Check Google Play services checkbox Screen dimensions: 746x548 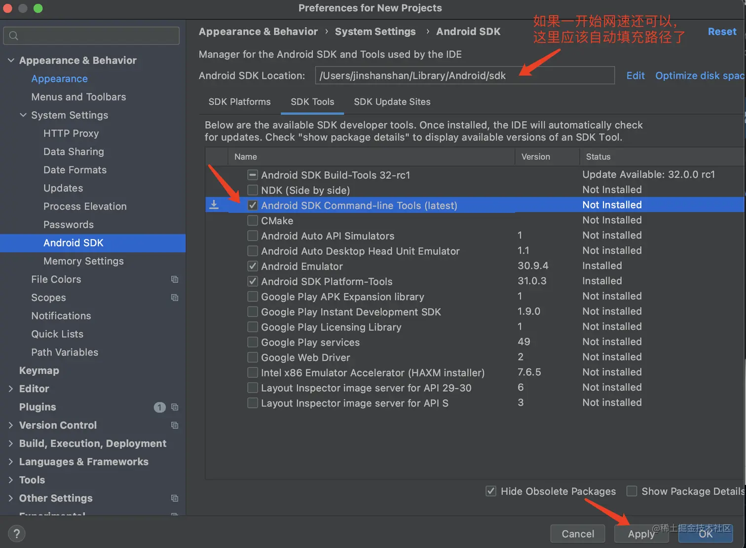[253, 342]
